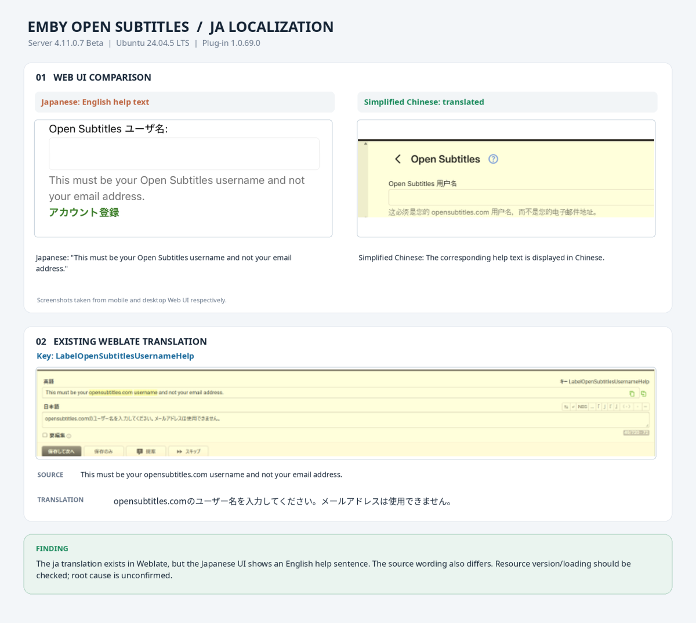Click '01 WEB UI COMPARISON' section heading
The image size is (696, 623).
click(x=93, y=78)
